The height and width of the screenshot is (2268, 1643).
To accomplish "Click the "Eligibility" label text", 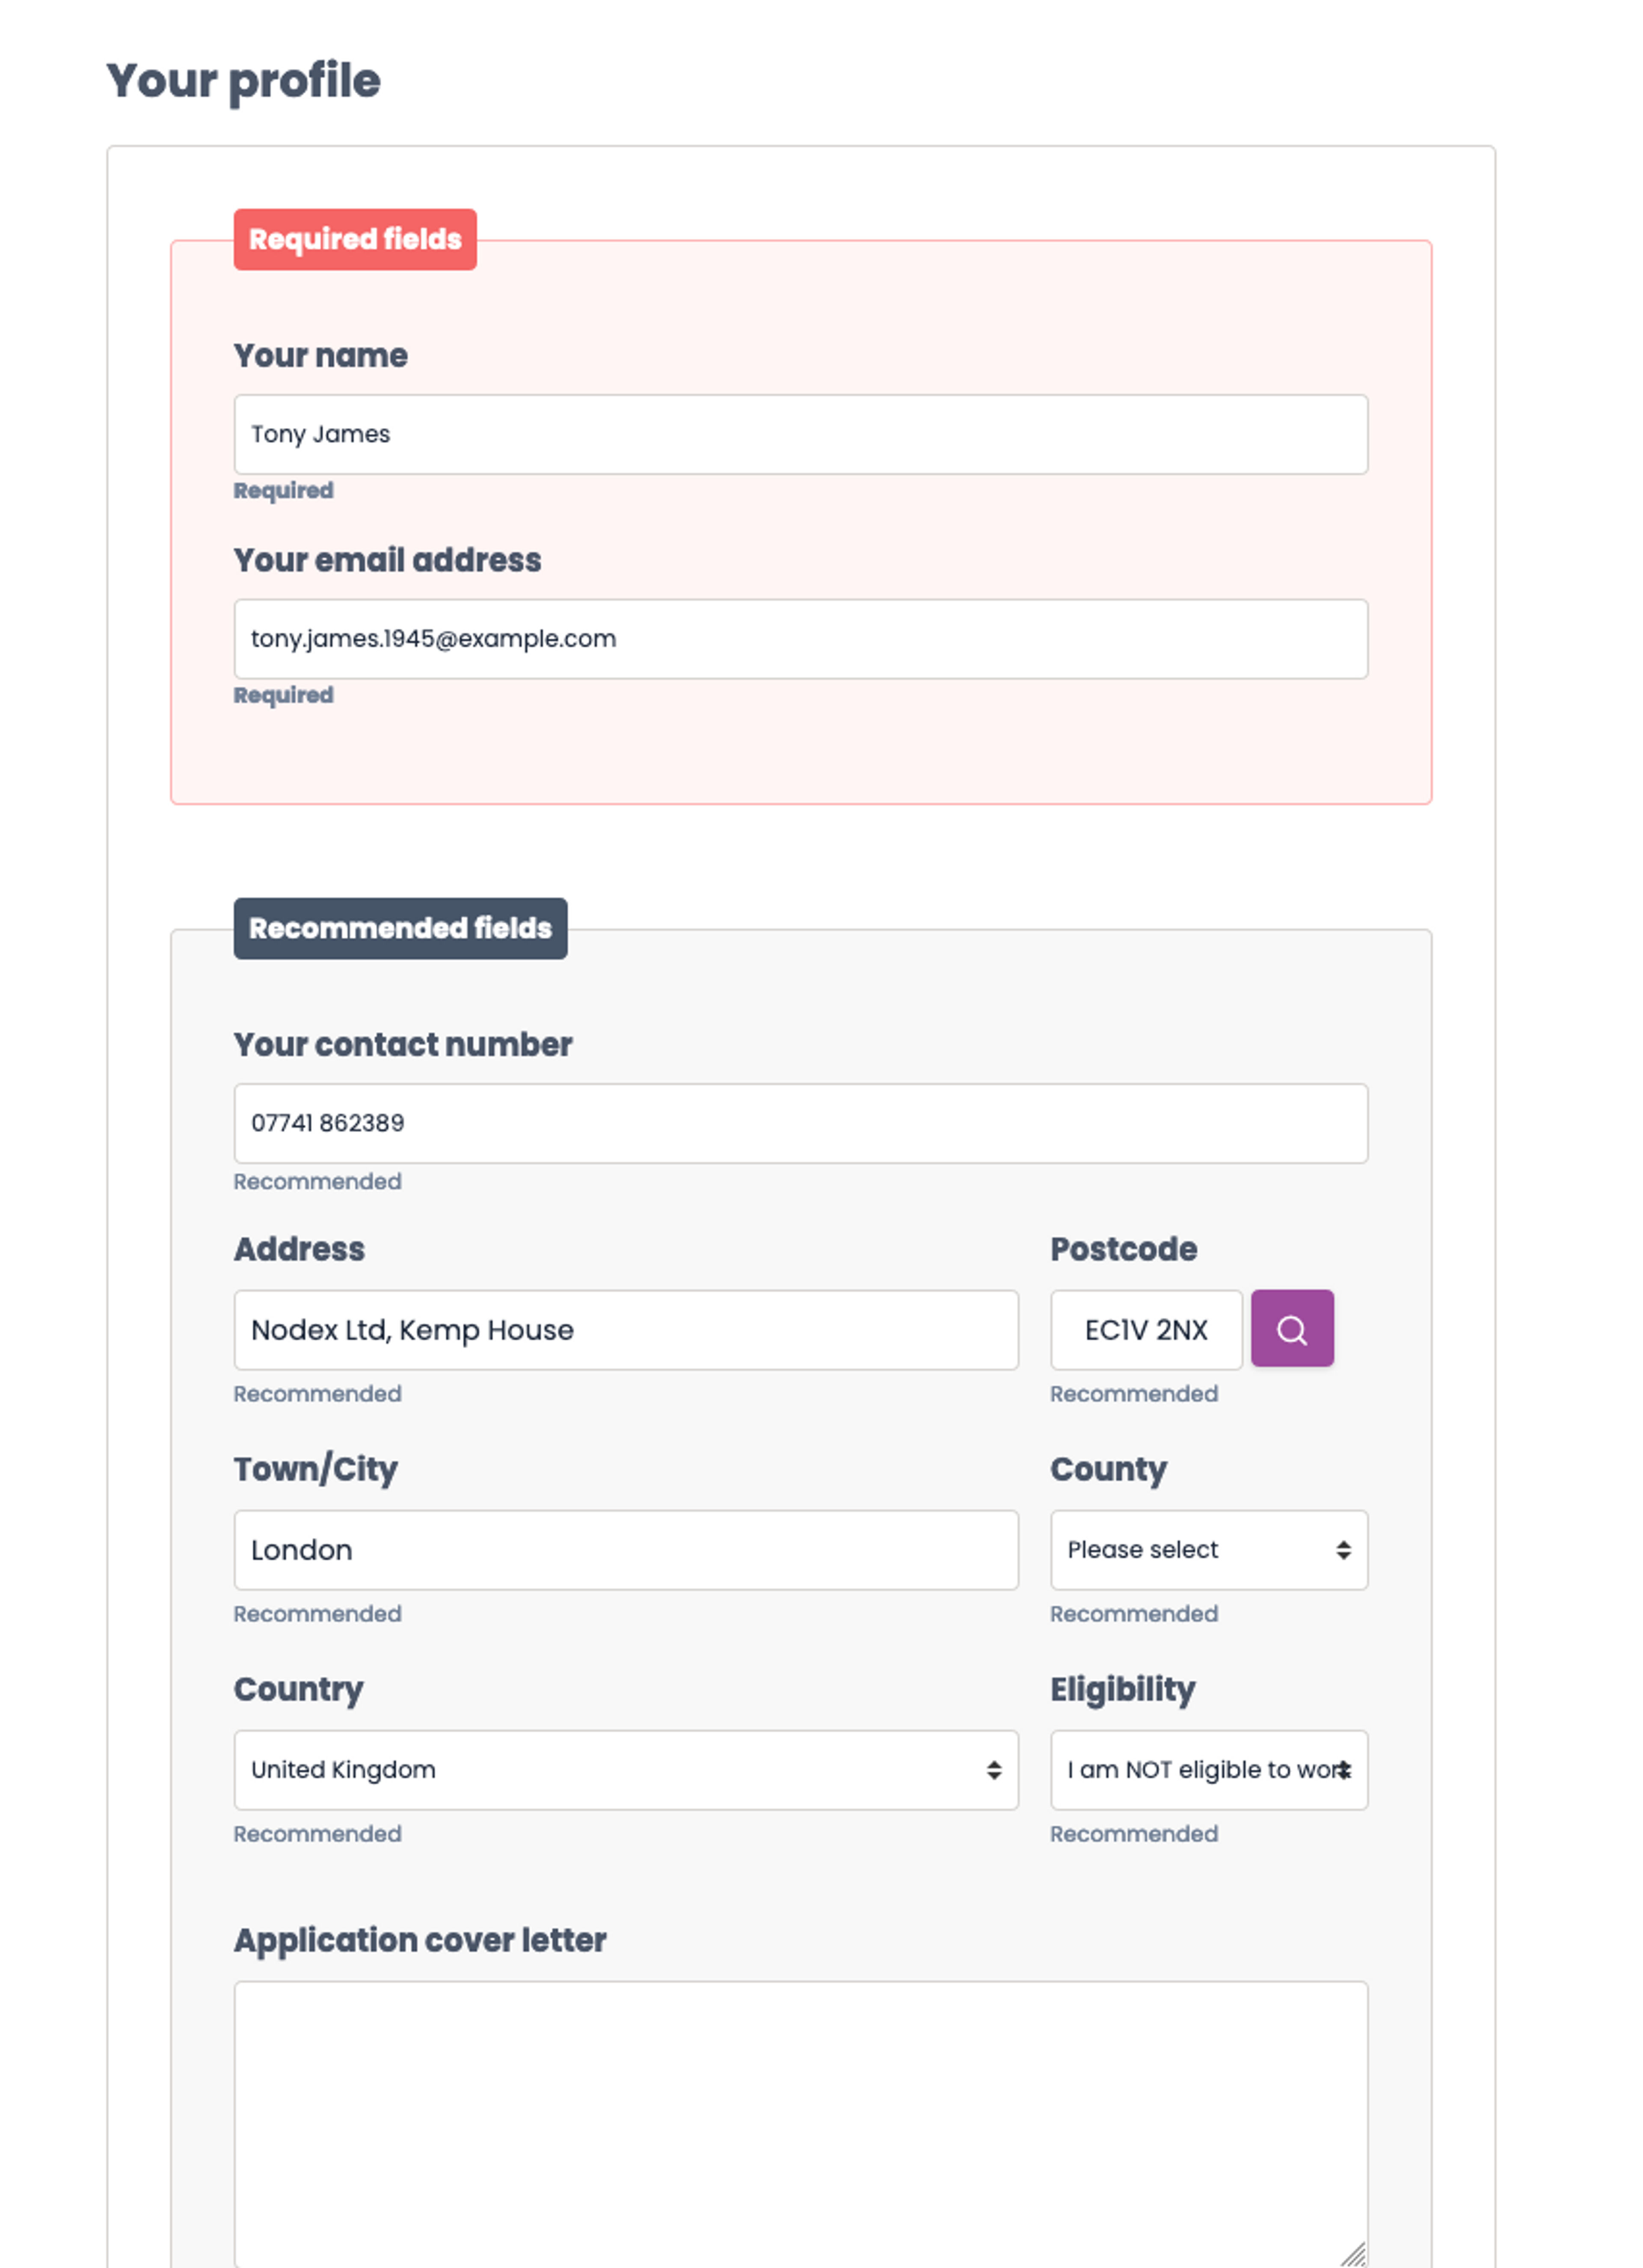I will [x=1122, y=1689].
